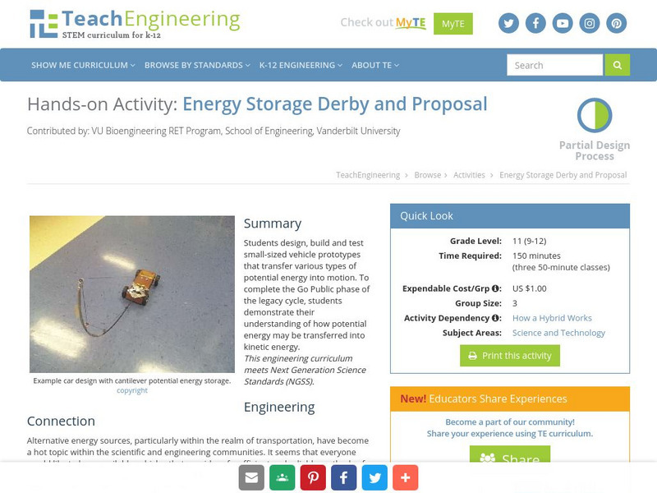Expand the Show Me Curriculum menu
This screenshot has height=493, width=657.
point(84,65)
